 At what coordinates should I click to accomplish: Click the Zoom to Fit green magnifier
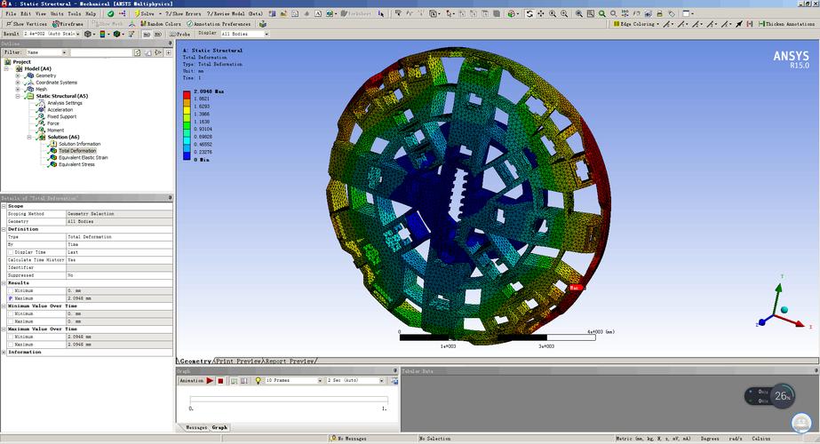coord(602,13)
